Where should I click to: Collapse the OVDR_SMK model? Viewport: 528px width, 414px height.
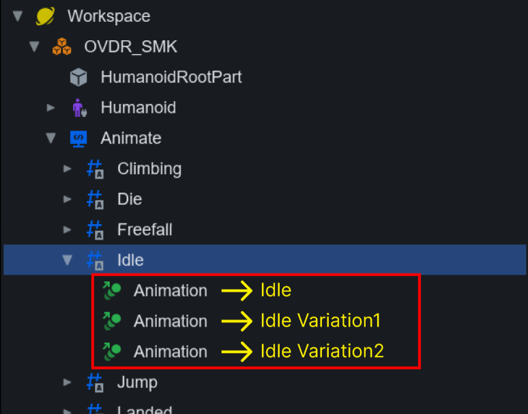pos(34,46)
